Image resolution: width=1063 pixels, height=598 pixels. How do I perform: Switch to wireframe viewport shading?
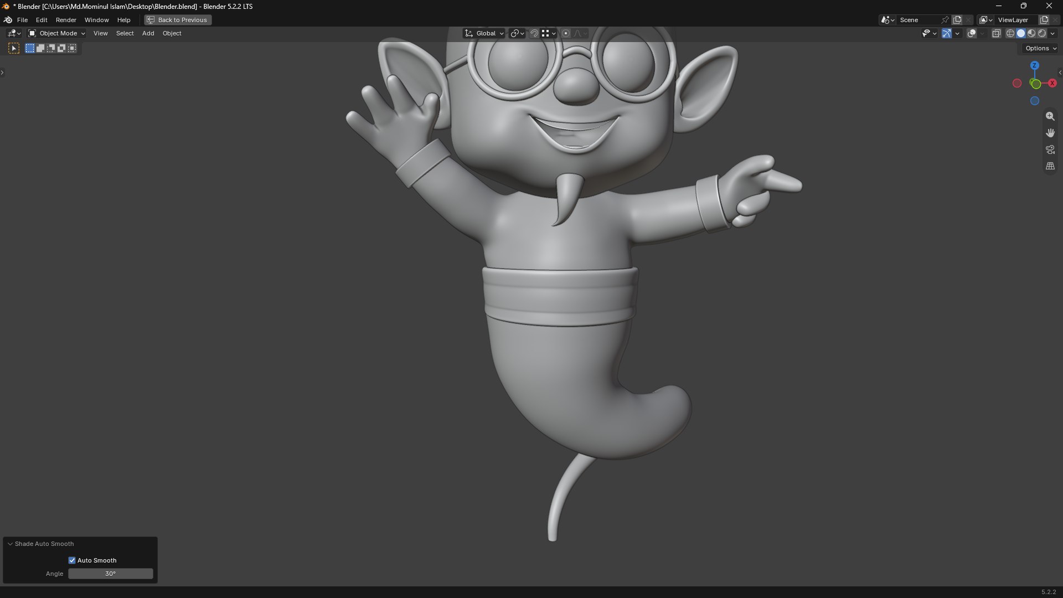coord(1010,33)
